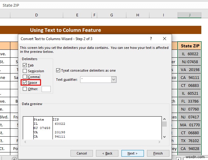The image size is (208, 160).
Task: Click the data preview vertical scroll thumb
Action: click(x=165, y=124)
